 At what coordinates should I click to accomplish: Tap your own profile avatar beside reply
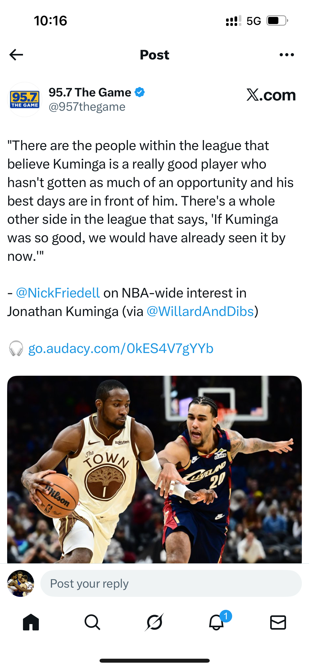pos(21,583)
